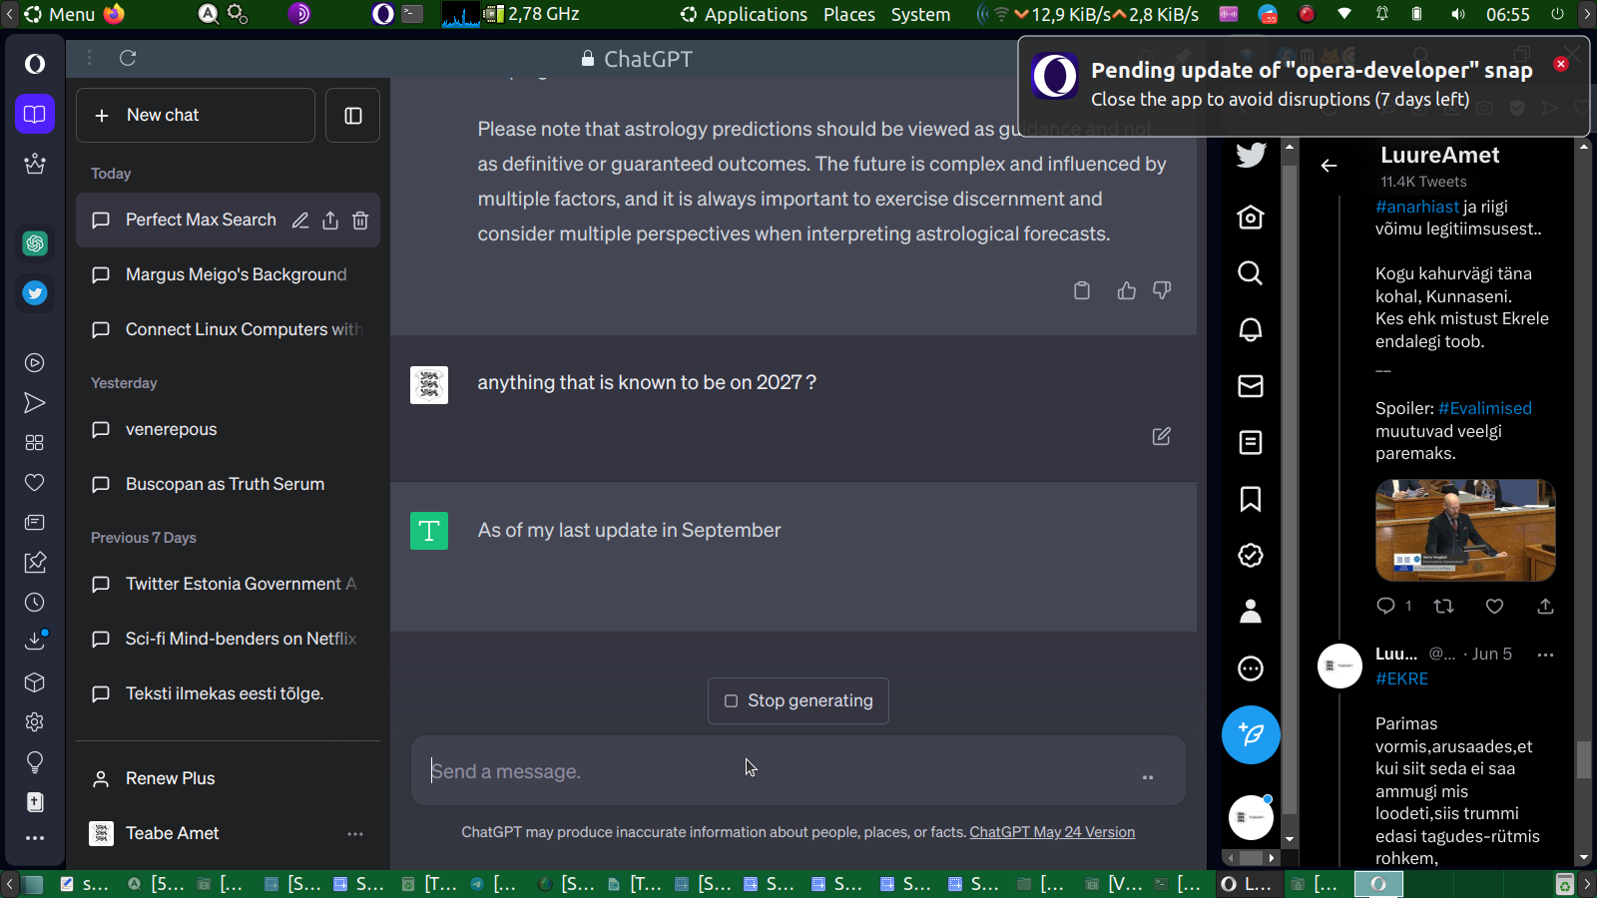Go to Twitter home

click(x=1251, y=217)
